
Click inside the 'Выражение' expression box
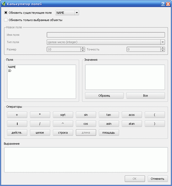tap(86, 160)
